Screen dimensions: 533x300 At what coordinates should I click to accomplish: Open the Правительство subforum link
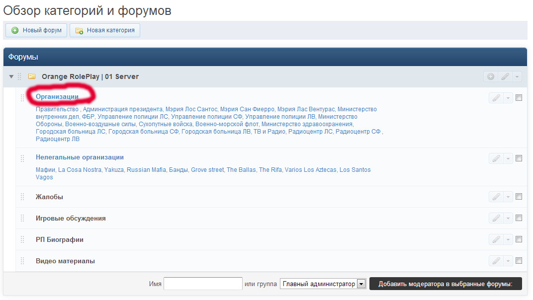pyautogui.click(x=57, y=109)
